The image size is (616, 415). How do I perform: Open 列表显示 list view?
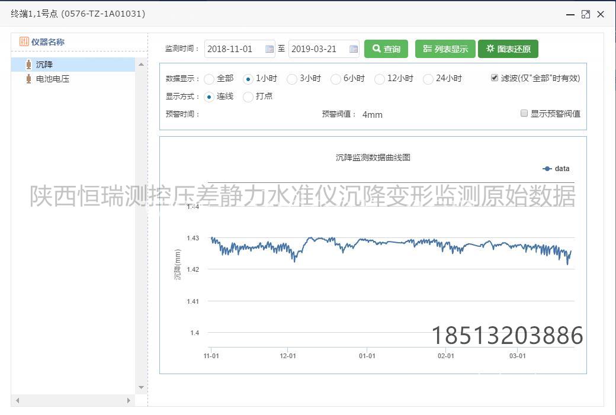point(445,49)
